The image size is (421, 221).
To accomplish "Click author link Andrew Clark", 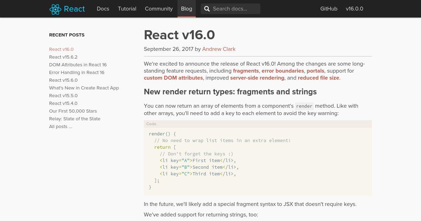I will coord(219,49).
